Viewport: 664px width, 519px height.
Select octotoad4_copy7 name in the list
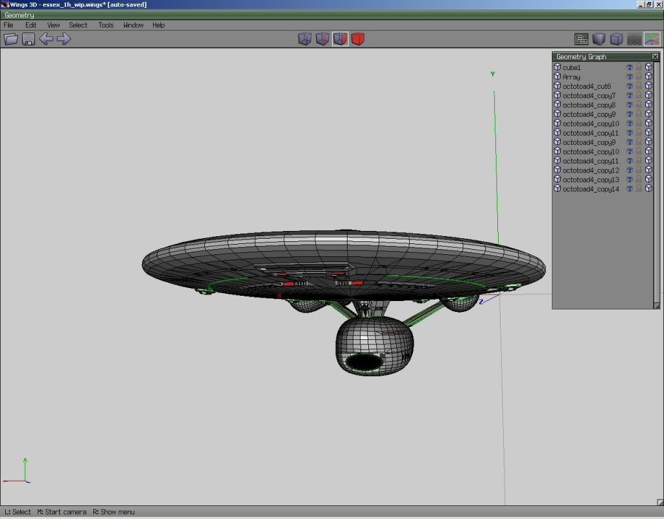tap(589, 95)
